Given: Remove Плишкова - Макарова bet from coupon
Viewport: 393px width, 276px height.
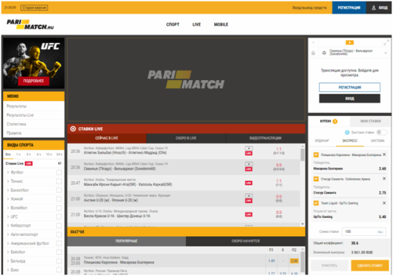Looking at the screenshot, I should coord(384,155).
